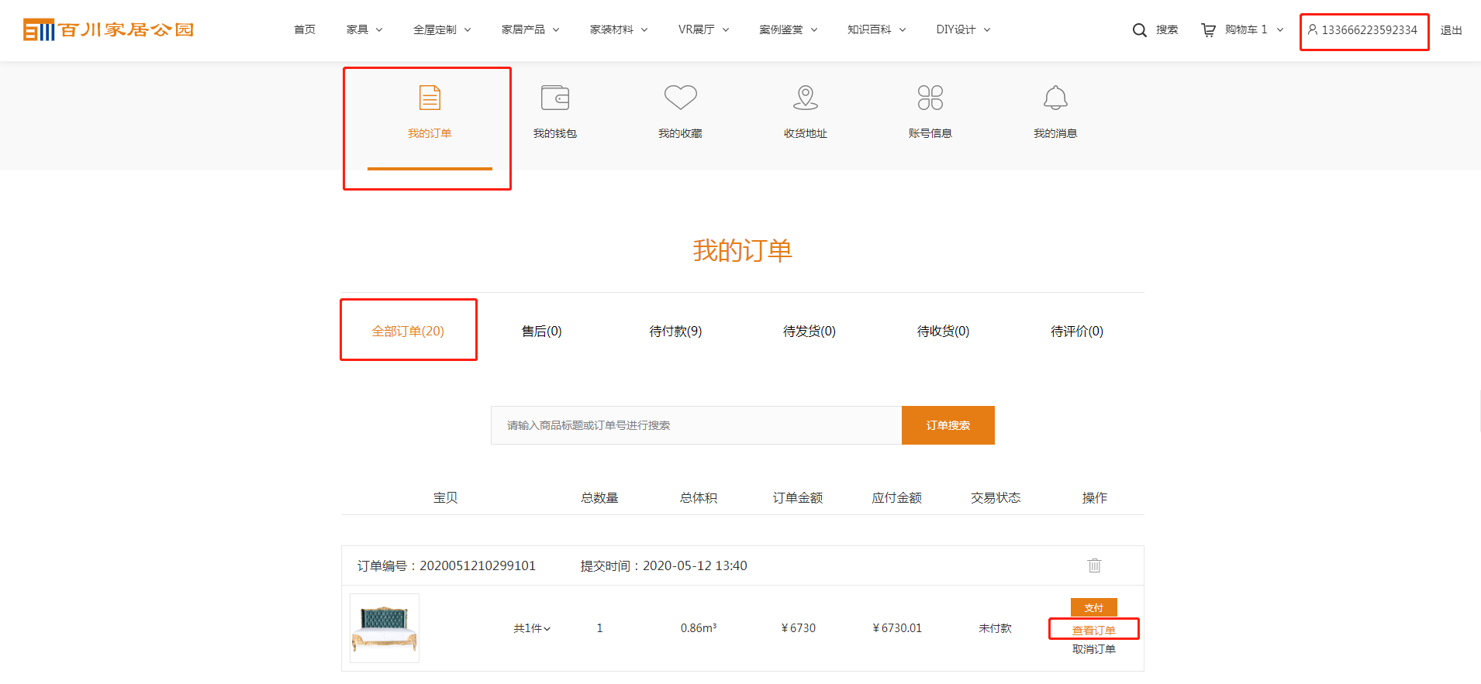Click the trash icon to delete the order

click(1094, 565)
